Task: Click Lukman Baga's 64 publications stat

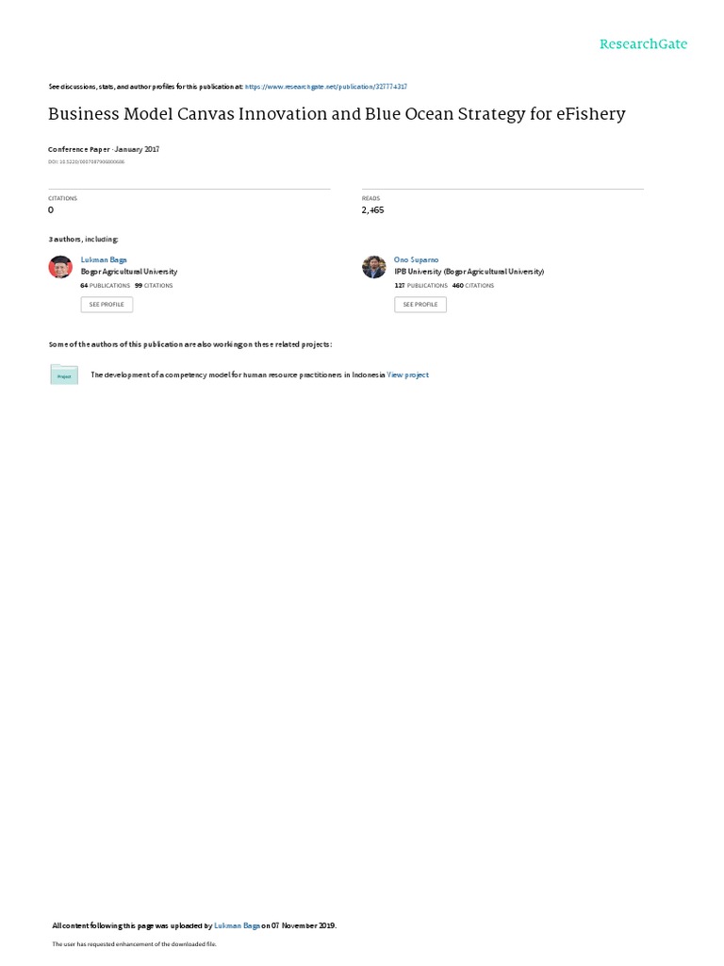Action: pos(106,286)
